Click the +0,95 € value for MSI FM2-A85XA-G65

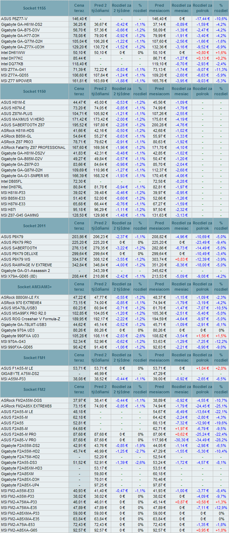tap(202, 530)
